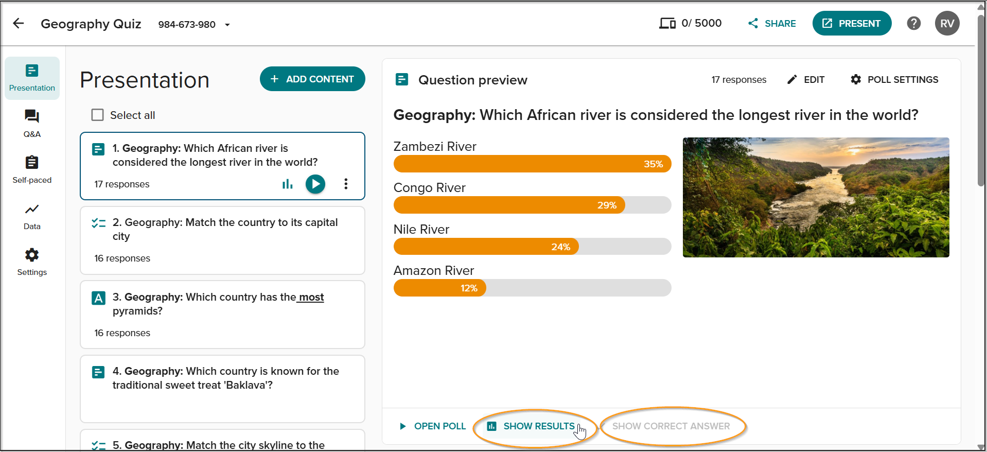Select question 2 Match the country to capital

(x=222, y=240)
